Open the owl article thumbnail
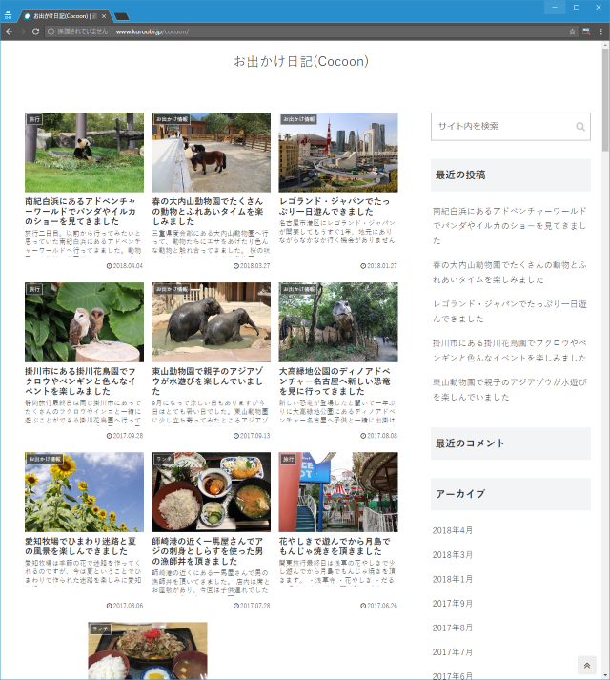 pos(84,321)
